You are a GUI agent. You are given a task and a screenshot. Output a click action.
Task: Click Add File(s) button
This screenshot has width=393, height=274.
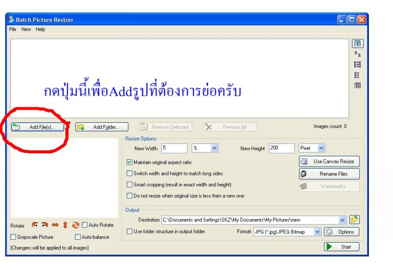(x=38, y=127)
